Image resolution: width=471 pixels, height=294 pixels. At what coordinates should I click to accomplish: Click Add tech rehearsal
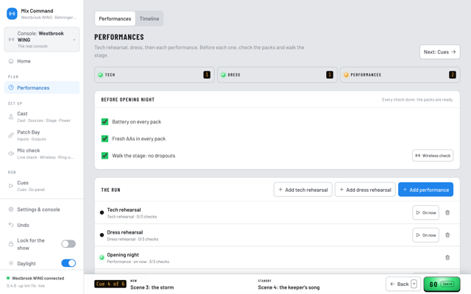tap(302, 190)
